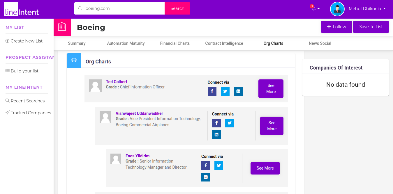The width and height of the screenshot is (393, 194).
Task: Click Vishwajeet Uddanwadiker's LinkedIn icon
Action: click(x=216, y=135)
